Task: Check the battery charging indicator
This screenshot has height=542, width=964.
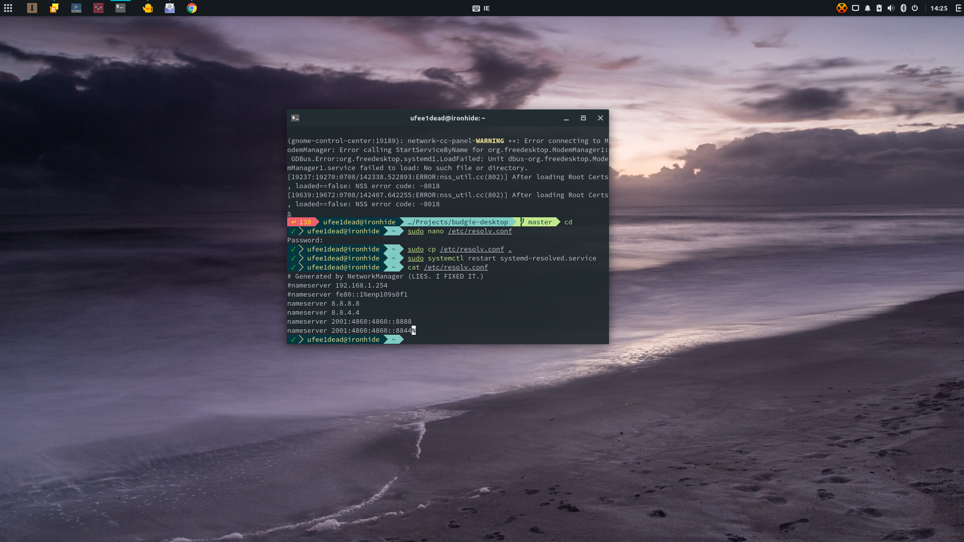Action: [879, 8]
